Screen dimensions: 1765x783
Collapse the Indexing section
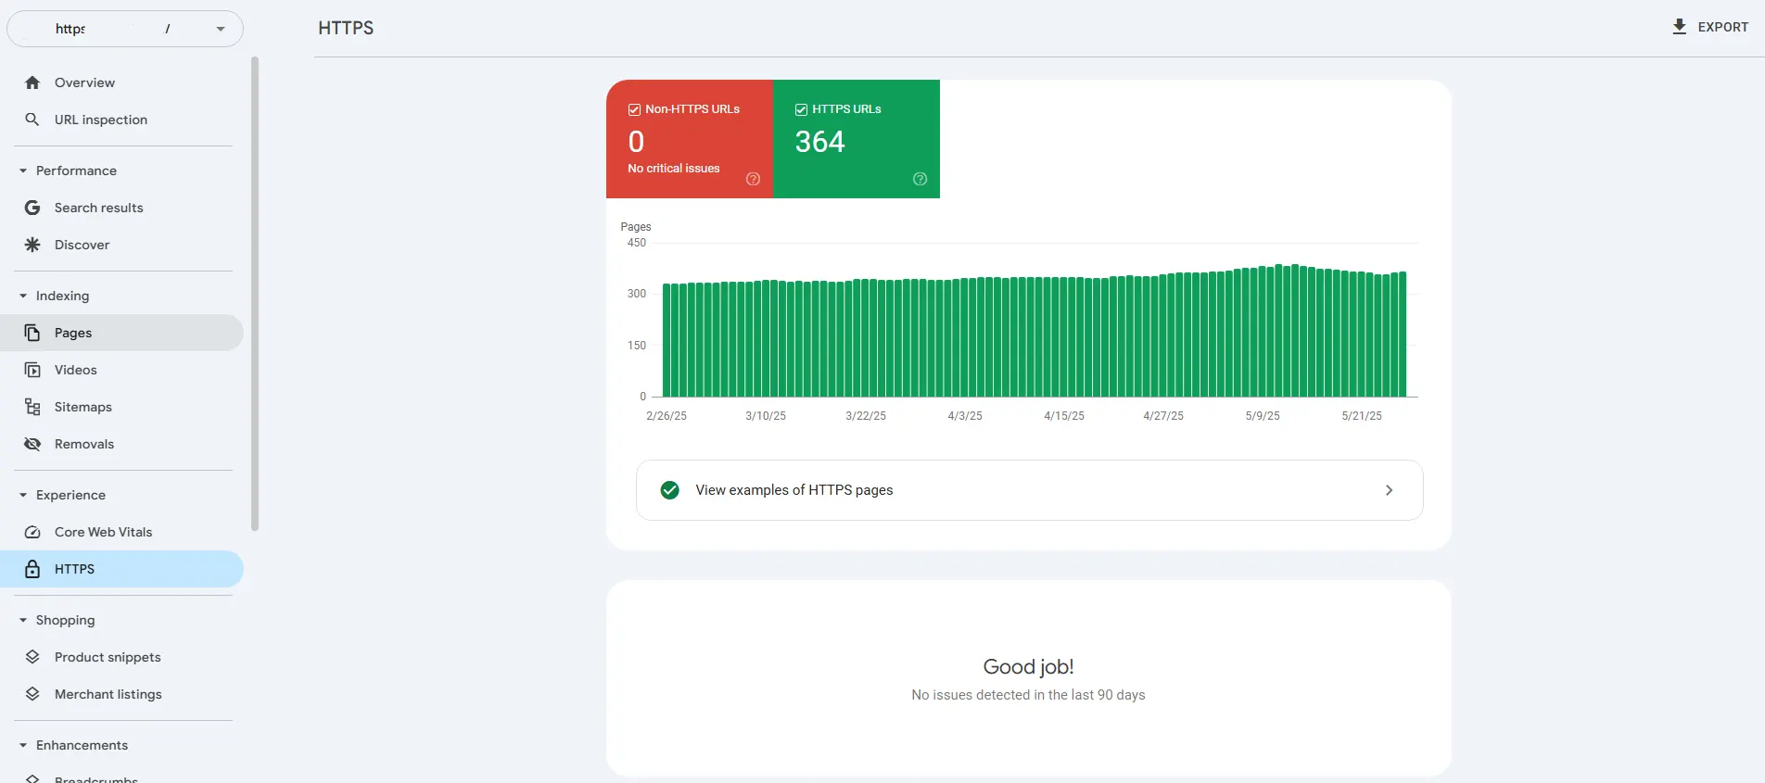point(23,296)
